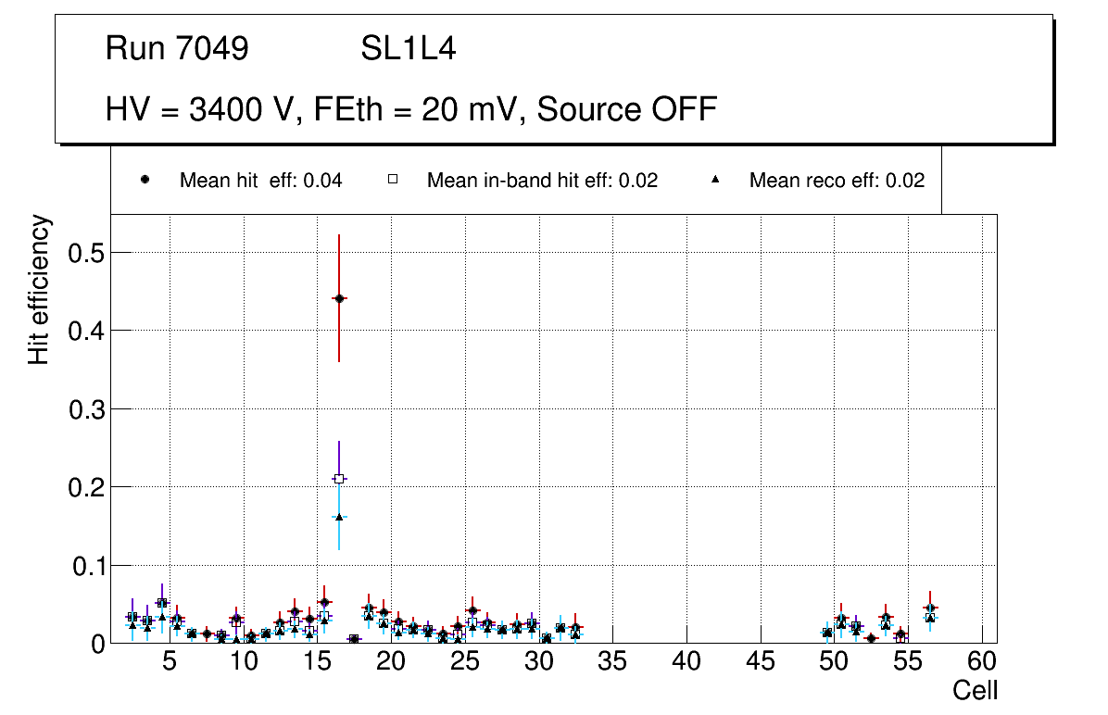Image resolution: width=1108 pixels, height=715 pixels.
Task: Click the "Mean reco eff: 0.02" legend label
Action: (x=837, y=181)
